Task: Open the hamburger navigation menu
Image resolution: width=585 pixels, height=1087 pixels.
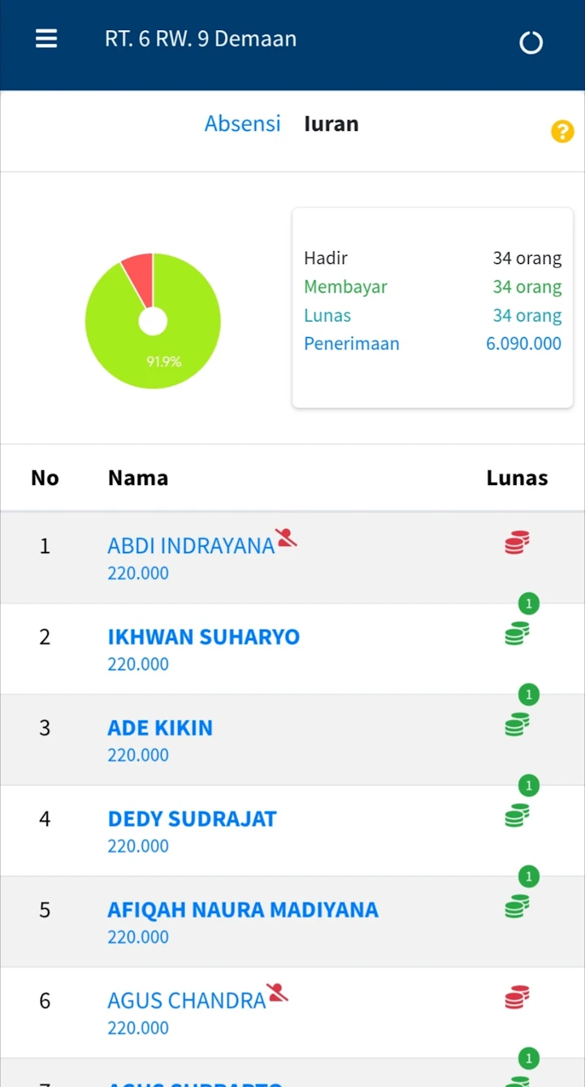Action: pos(46,39)
